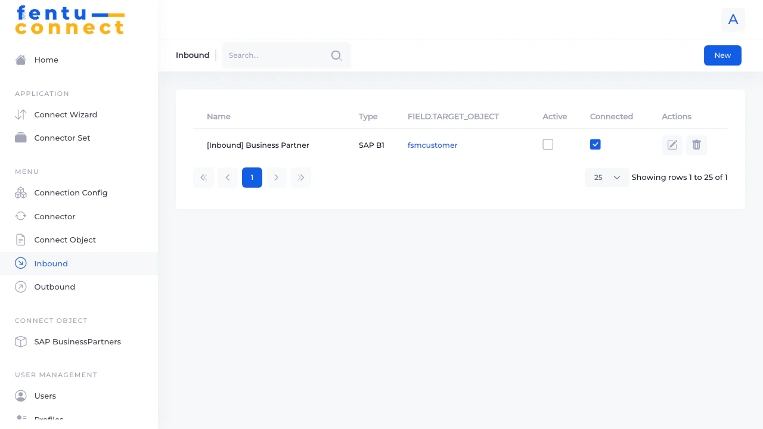Click the Outbound arrow circle icon

coord(21,287)
